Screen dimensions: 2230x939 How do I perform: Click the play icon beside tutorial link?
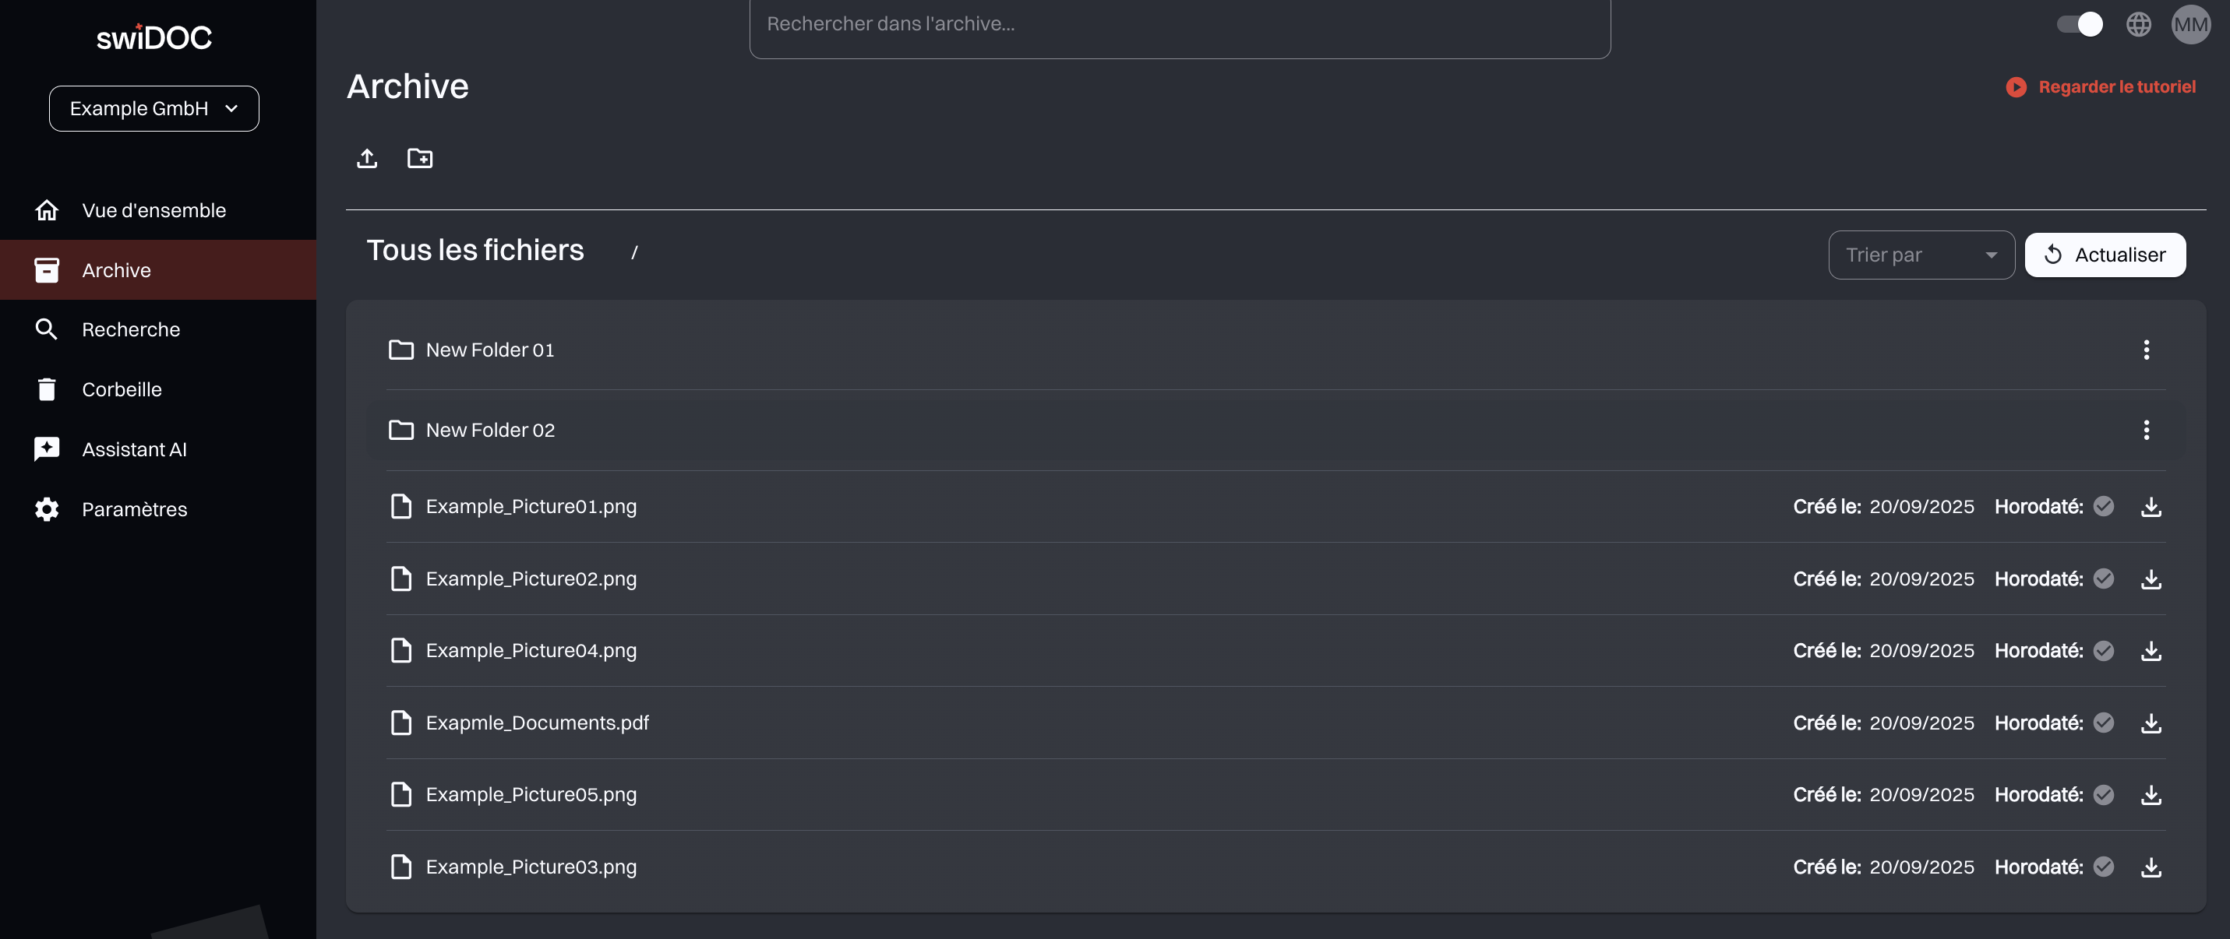coord(2015,87)
